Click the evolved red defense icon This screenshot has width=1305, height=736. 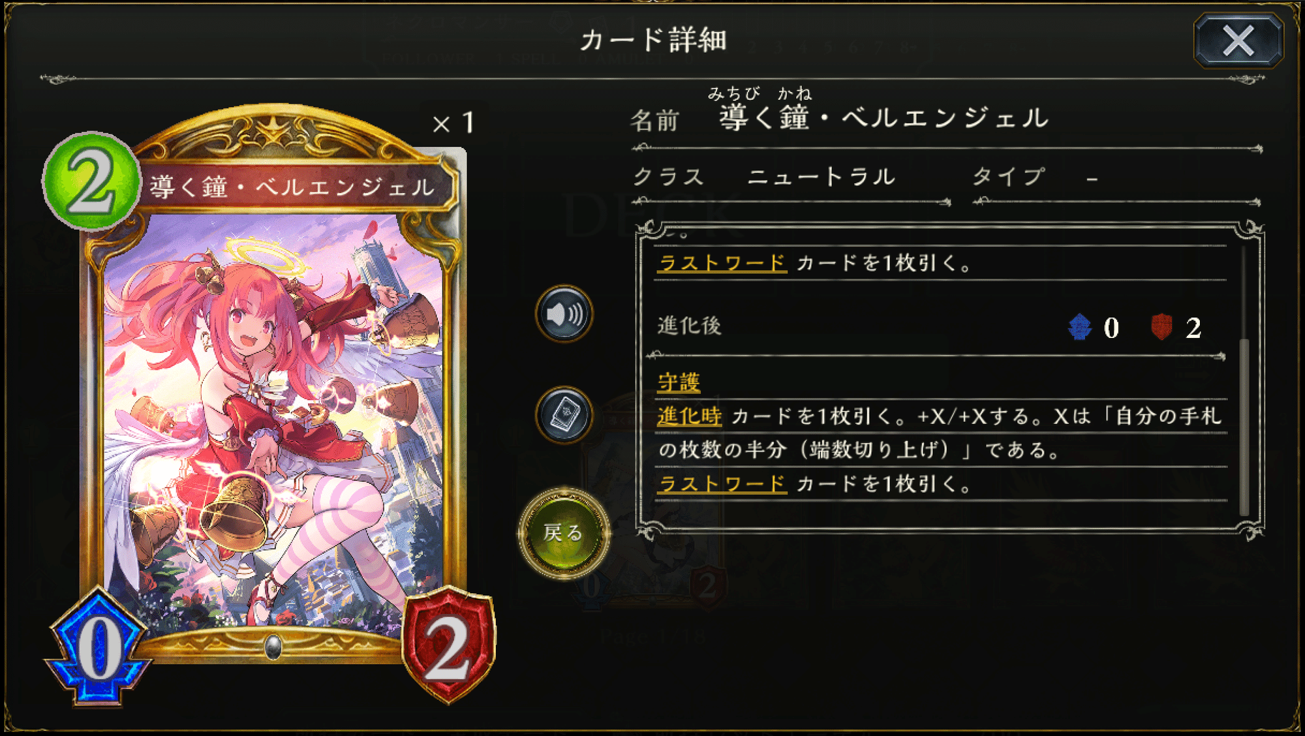(x=1161, y=327)
